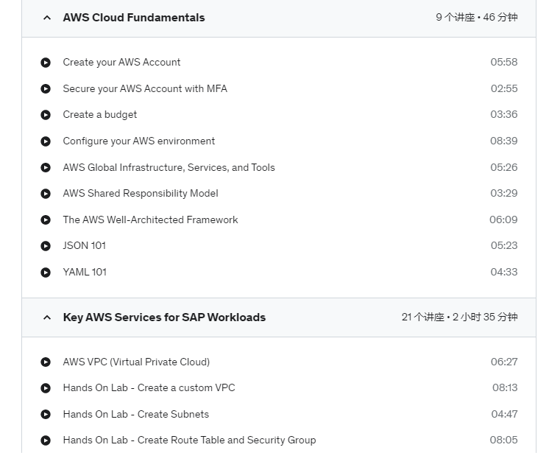Screen dimensions: 549x453
Task: Click the AWS Cloud Fundamentals section title
Action: (x=134, y=18)
